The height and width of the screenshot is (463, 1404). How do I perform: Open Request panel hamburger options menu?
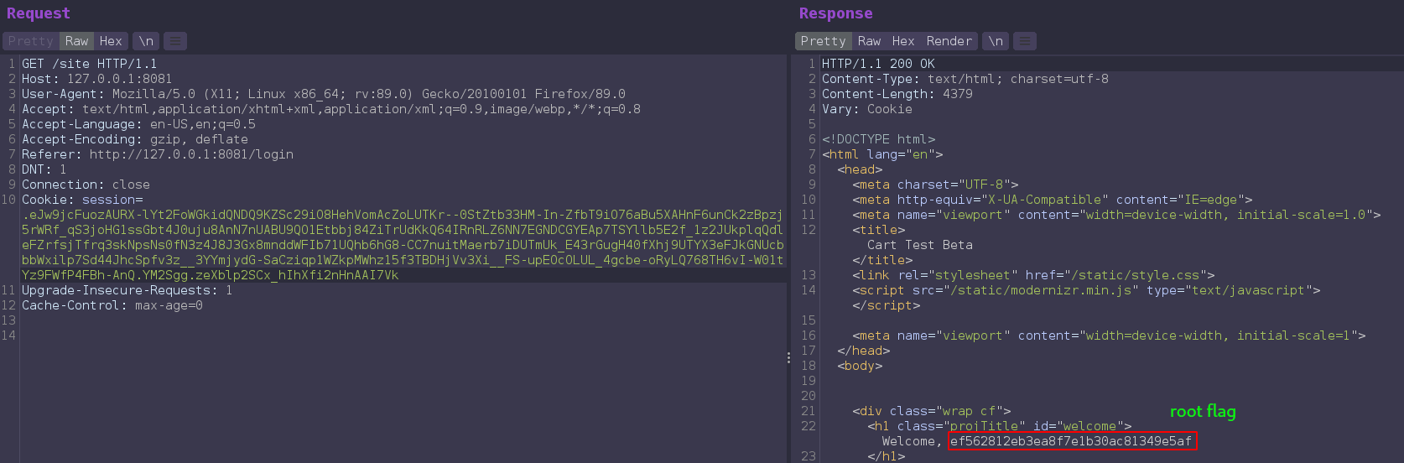[174, 41]
